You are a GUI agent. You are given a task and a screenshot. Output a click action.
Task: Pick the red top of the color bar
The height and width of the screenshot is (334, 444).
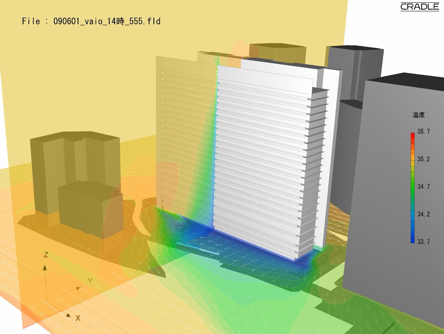pyautogui.click(x=412, y=136)
